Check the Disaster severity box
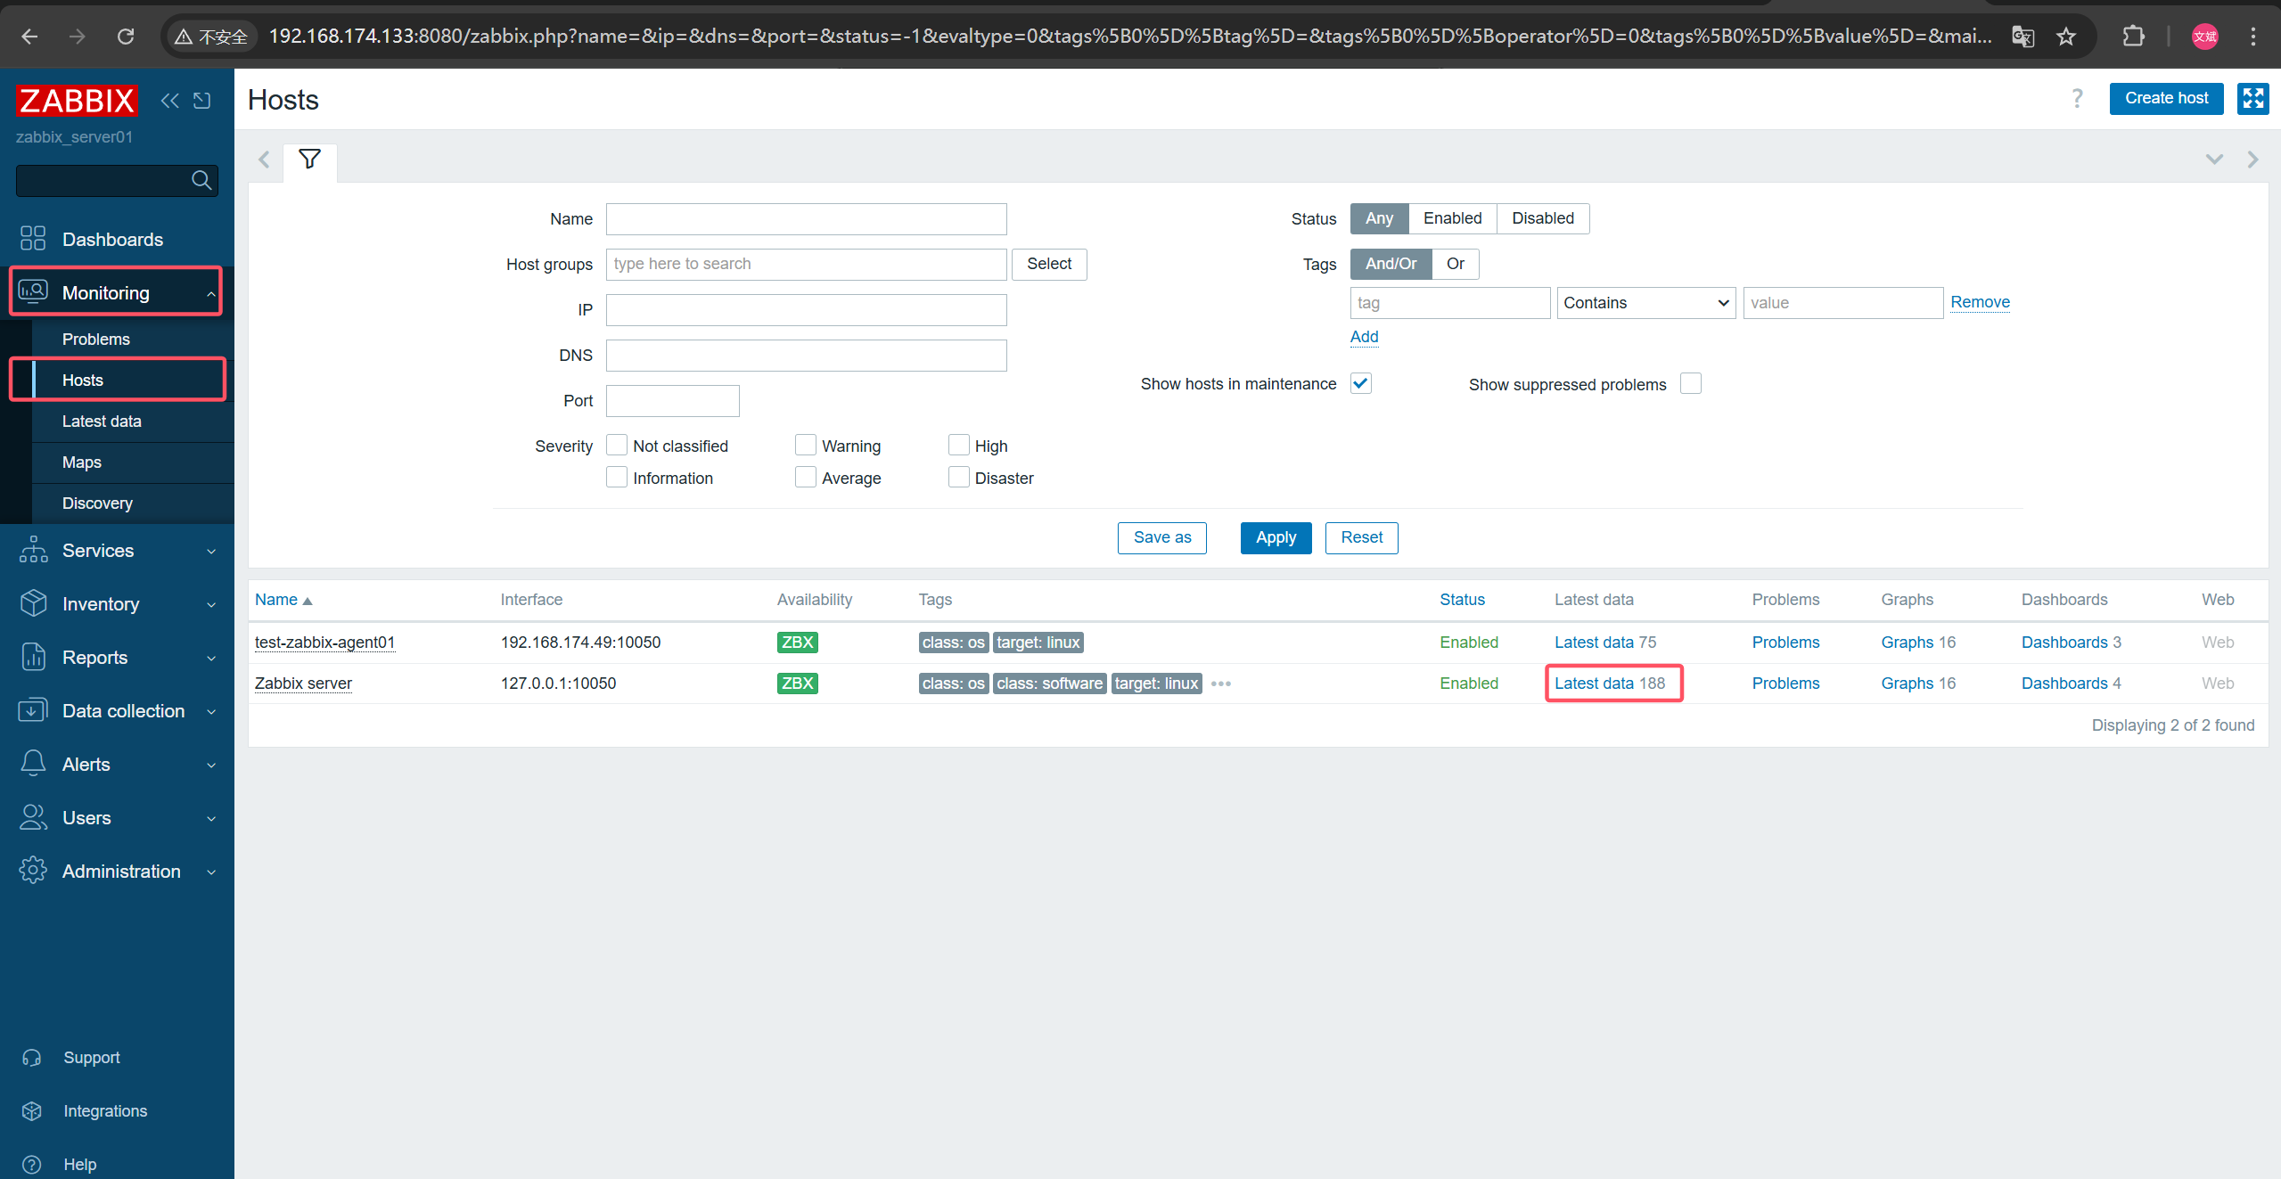This screenshot has height=1179, width=2281. [x=959, y=477]
